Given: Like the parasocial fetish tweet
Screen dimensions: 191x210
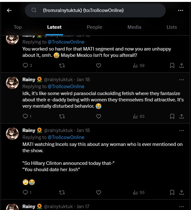Looking at the screenshot, I should [98, 116].
